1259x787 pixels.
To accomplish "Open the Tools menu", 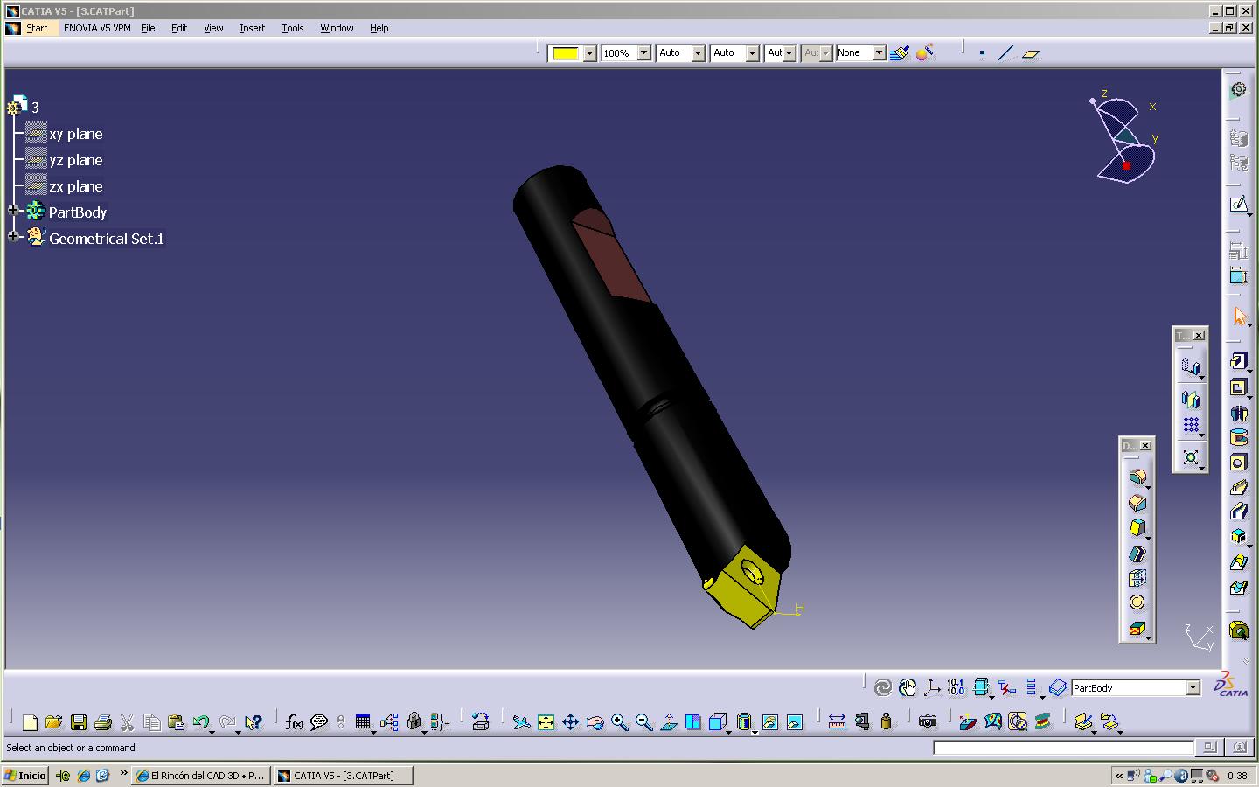I will pos(293,28).
